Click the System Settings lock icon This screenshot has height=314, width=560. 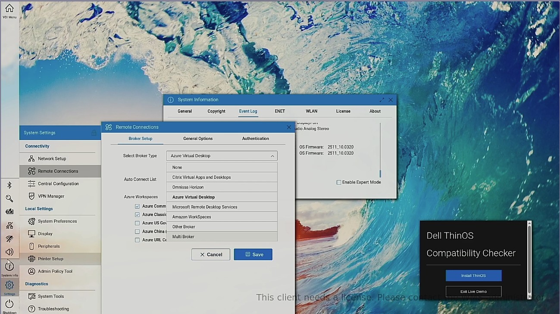coord(94,133)
